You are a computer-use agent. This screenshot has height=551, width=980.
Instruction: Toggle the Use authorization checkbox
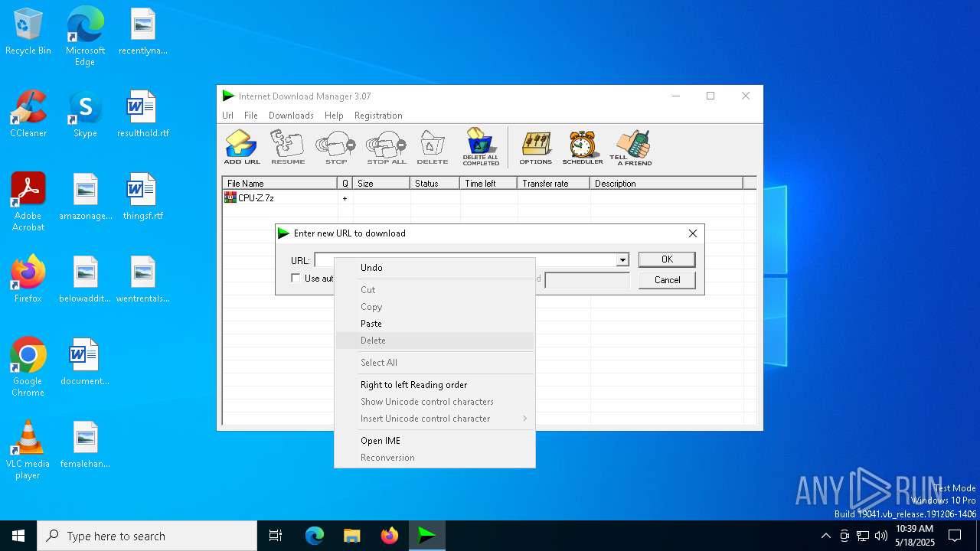[x=296, y=279]
